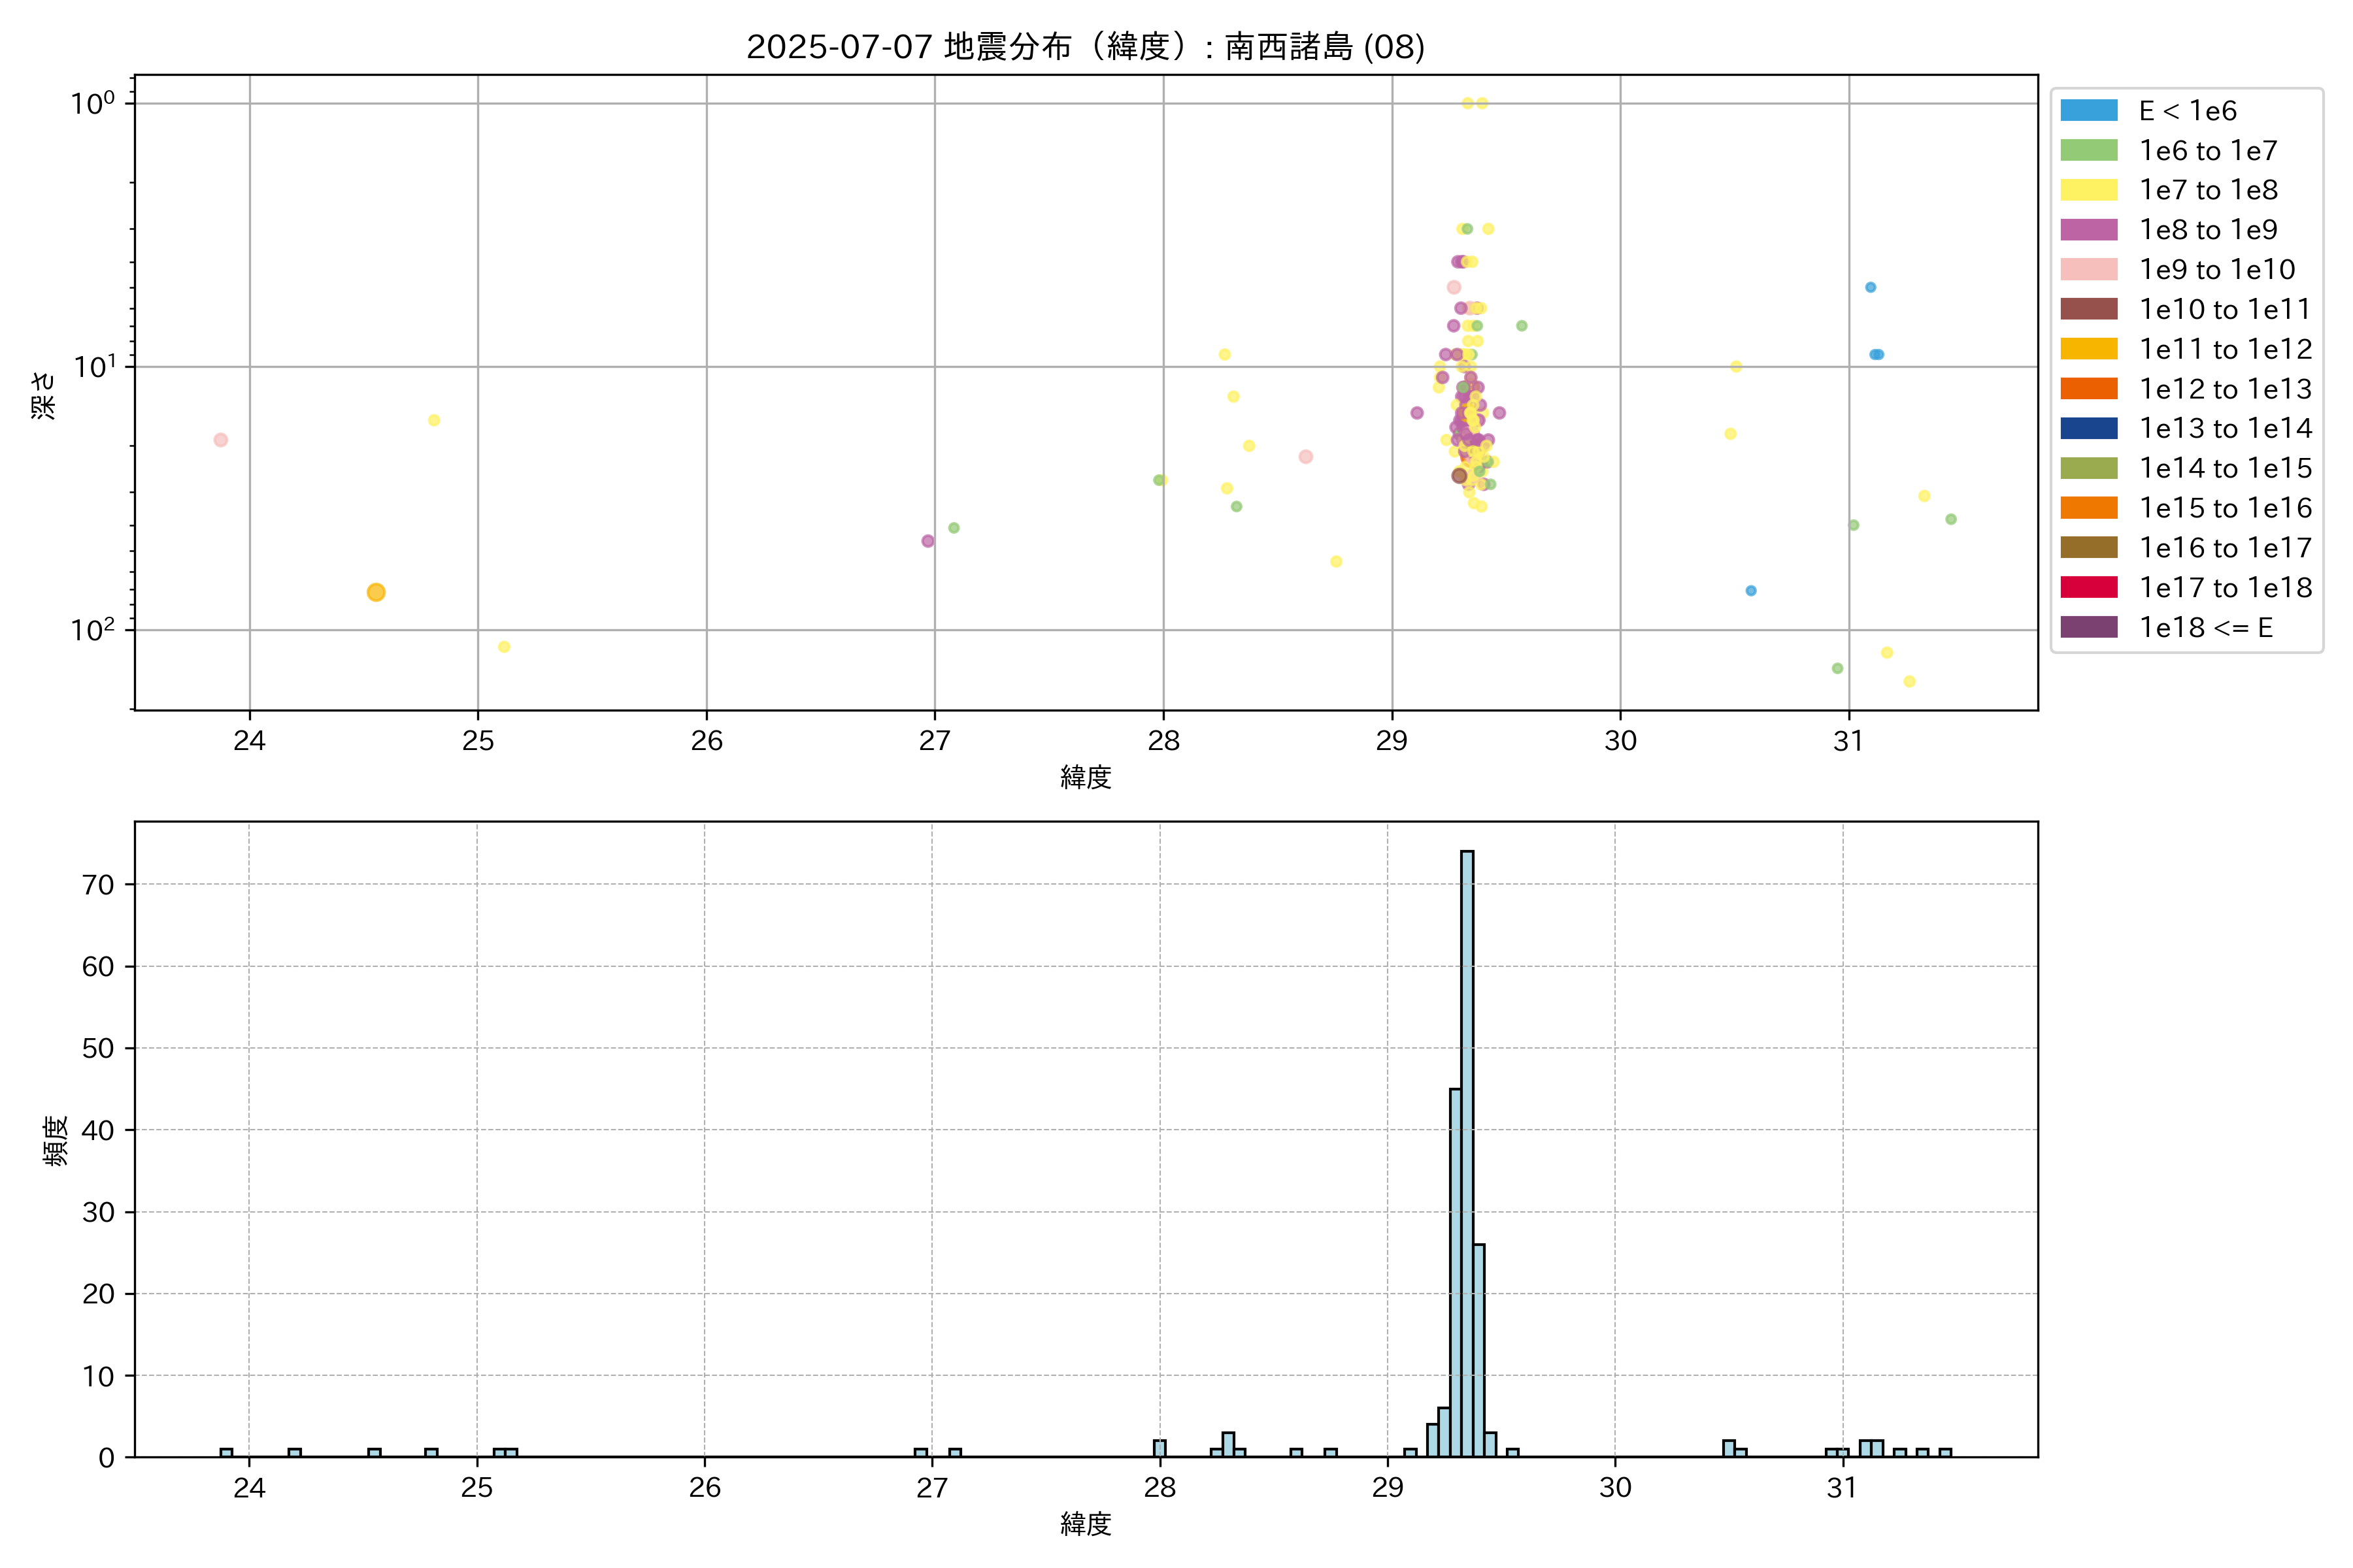2353x1568 pixels.
Task: Click the large orange point near latitude 24.5
Action: [376, 592]
